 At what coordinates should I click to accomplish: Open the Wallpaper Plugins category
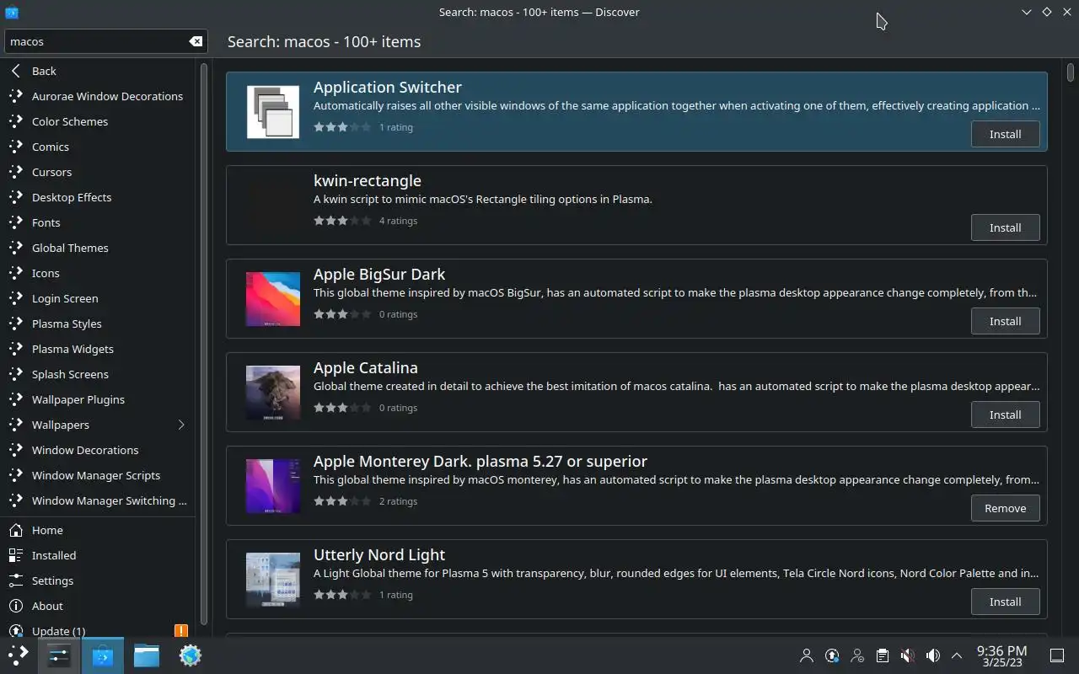coord(98,399)
